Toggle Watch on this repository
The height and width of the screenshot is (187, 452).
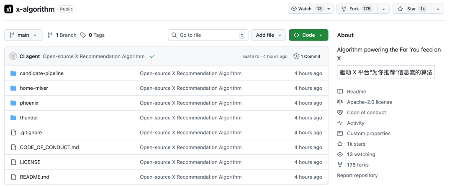click(307, 9)
